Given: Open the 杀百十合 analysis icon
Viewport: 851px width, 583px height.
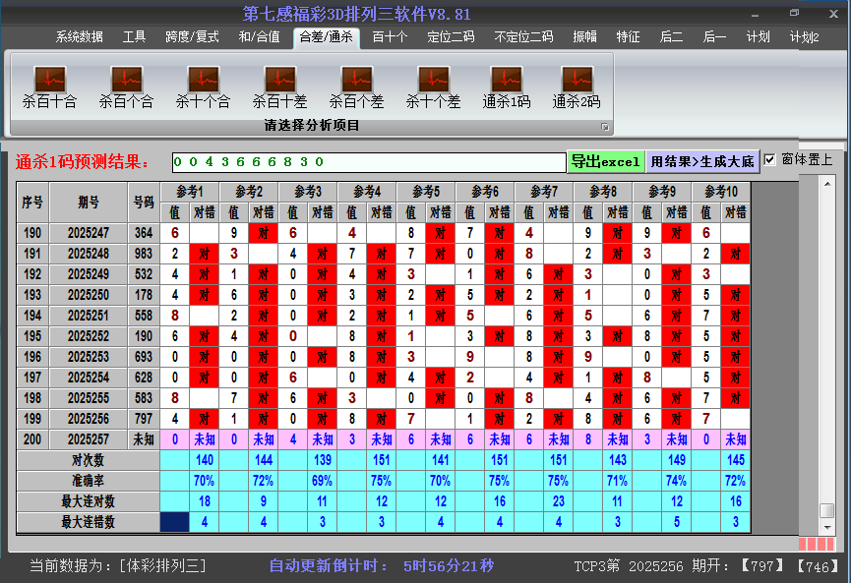Looking at the screenshot, I should (49, 87).
